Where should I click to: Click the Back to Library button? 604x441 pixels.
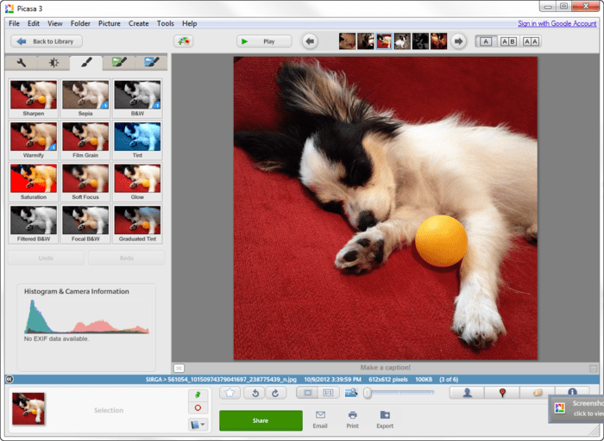click(x=47, y=41)
